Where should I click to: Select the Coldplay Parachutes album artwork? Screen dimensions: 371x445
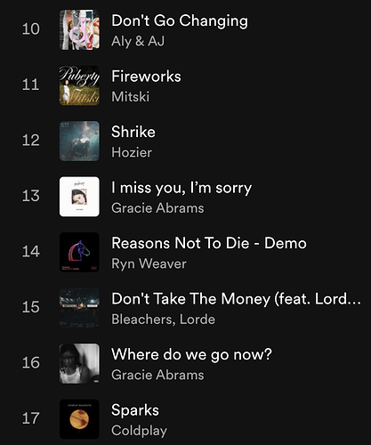tap(79, 419)
